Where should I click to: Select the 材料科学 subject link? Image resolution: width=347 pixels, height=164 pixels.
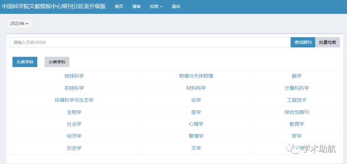coord(196,88)
